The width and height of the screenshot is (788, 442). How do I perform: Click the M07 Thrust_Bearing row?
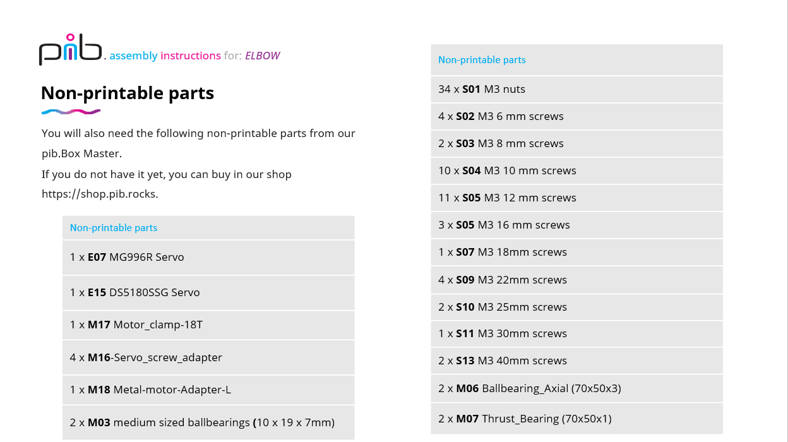(576, 419)
